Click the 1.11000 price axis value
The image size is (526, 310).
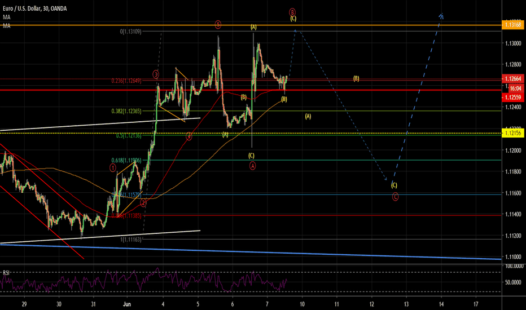click(513, 257)
